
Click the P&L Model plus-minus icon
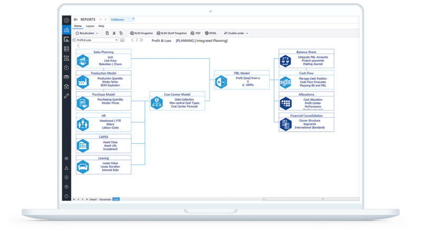[x=220, y=82]
